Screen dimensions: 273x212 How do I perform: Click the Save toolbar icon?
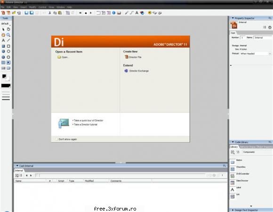click(x=26, y=13)
